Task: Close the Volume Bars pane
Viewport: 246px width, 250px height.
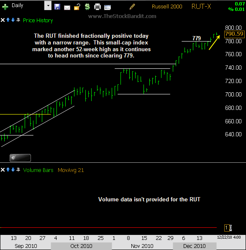Action: [x=3, y=169]
